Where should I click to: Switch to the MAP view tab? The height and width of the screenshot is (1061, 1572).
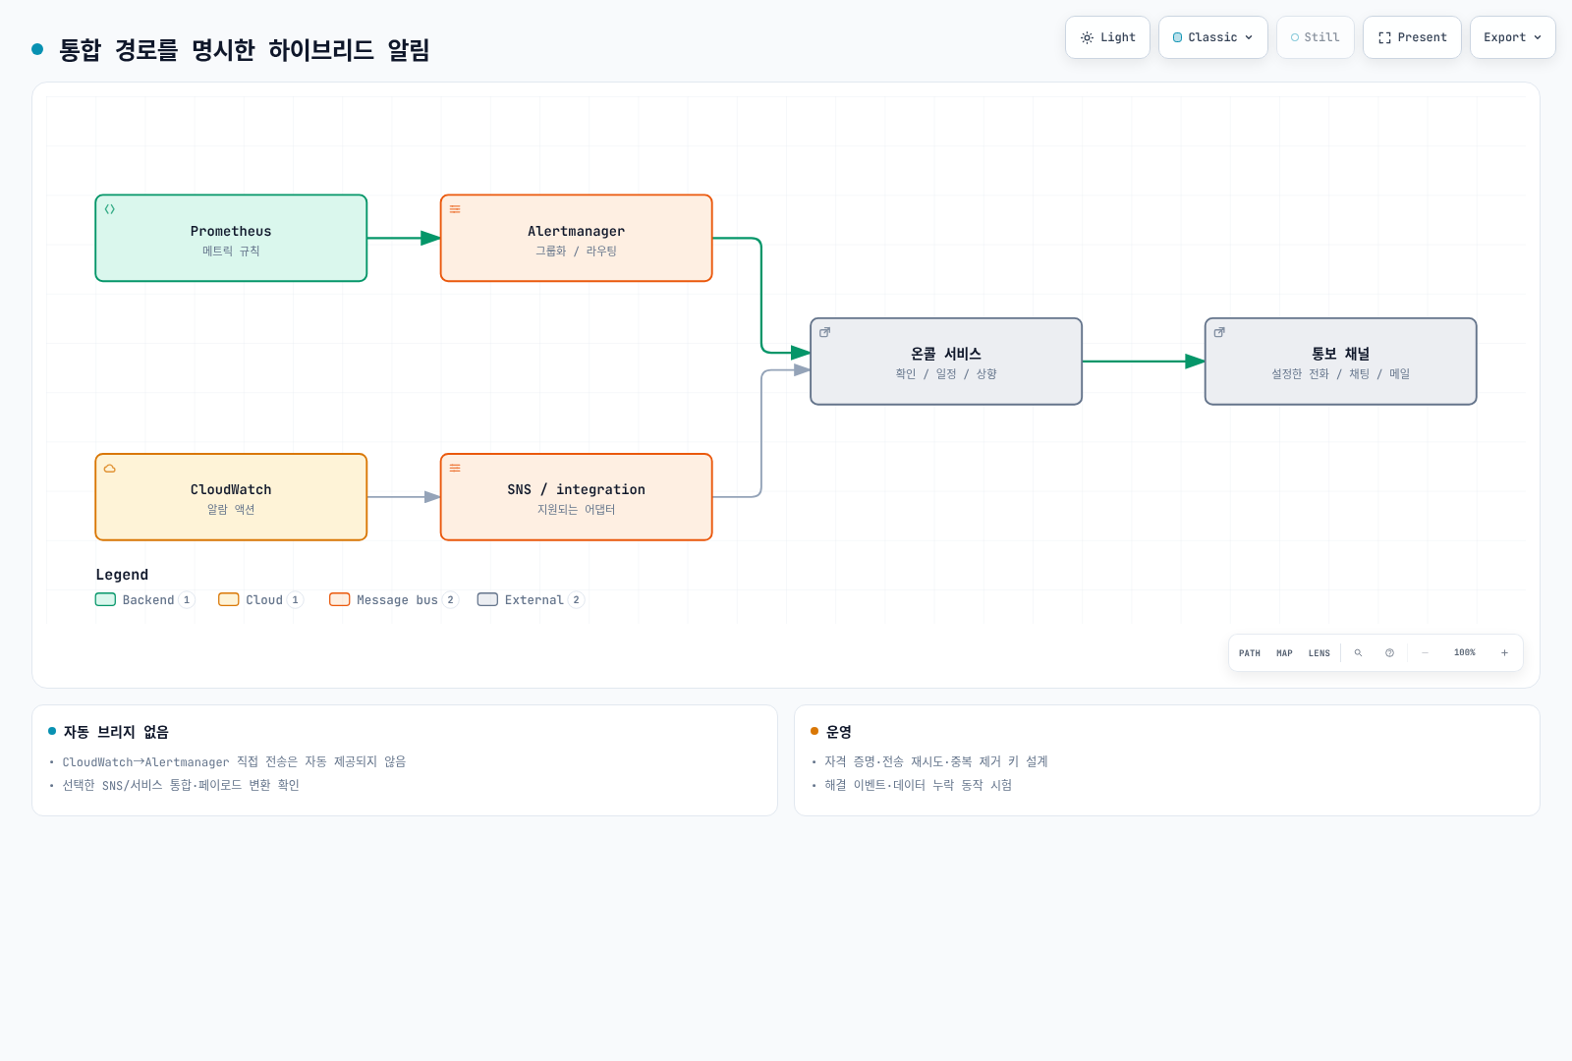point(1284,653)
